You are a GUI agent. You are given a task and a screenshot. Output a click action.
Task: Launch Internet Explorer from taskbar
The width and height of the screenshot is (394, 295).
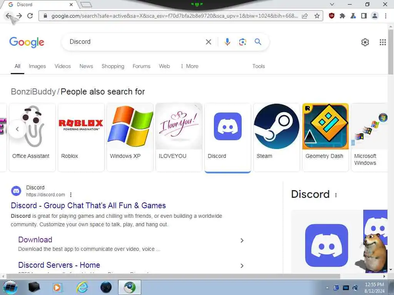click(82, 287)
